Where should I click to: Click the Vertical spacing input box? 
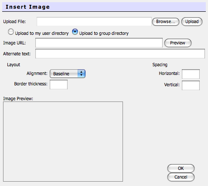pyautogui.click(x=191, y=85)
